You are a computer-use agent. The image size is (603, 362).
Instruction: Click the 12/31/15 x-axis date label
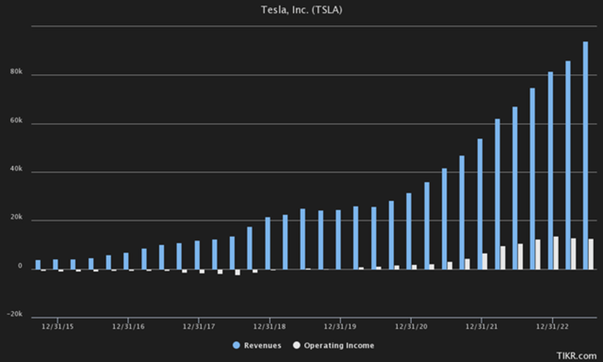(58, 326)
